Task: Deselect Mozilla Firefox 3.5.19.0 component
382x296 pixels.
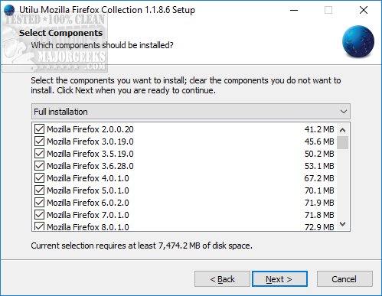Action: tap(39, 154)
